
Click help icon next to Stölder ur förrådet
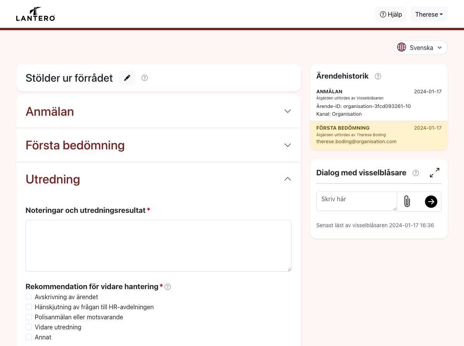[145, 78]
